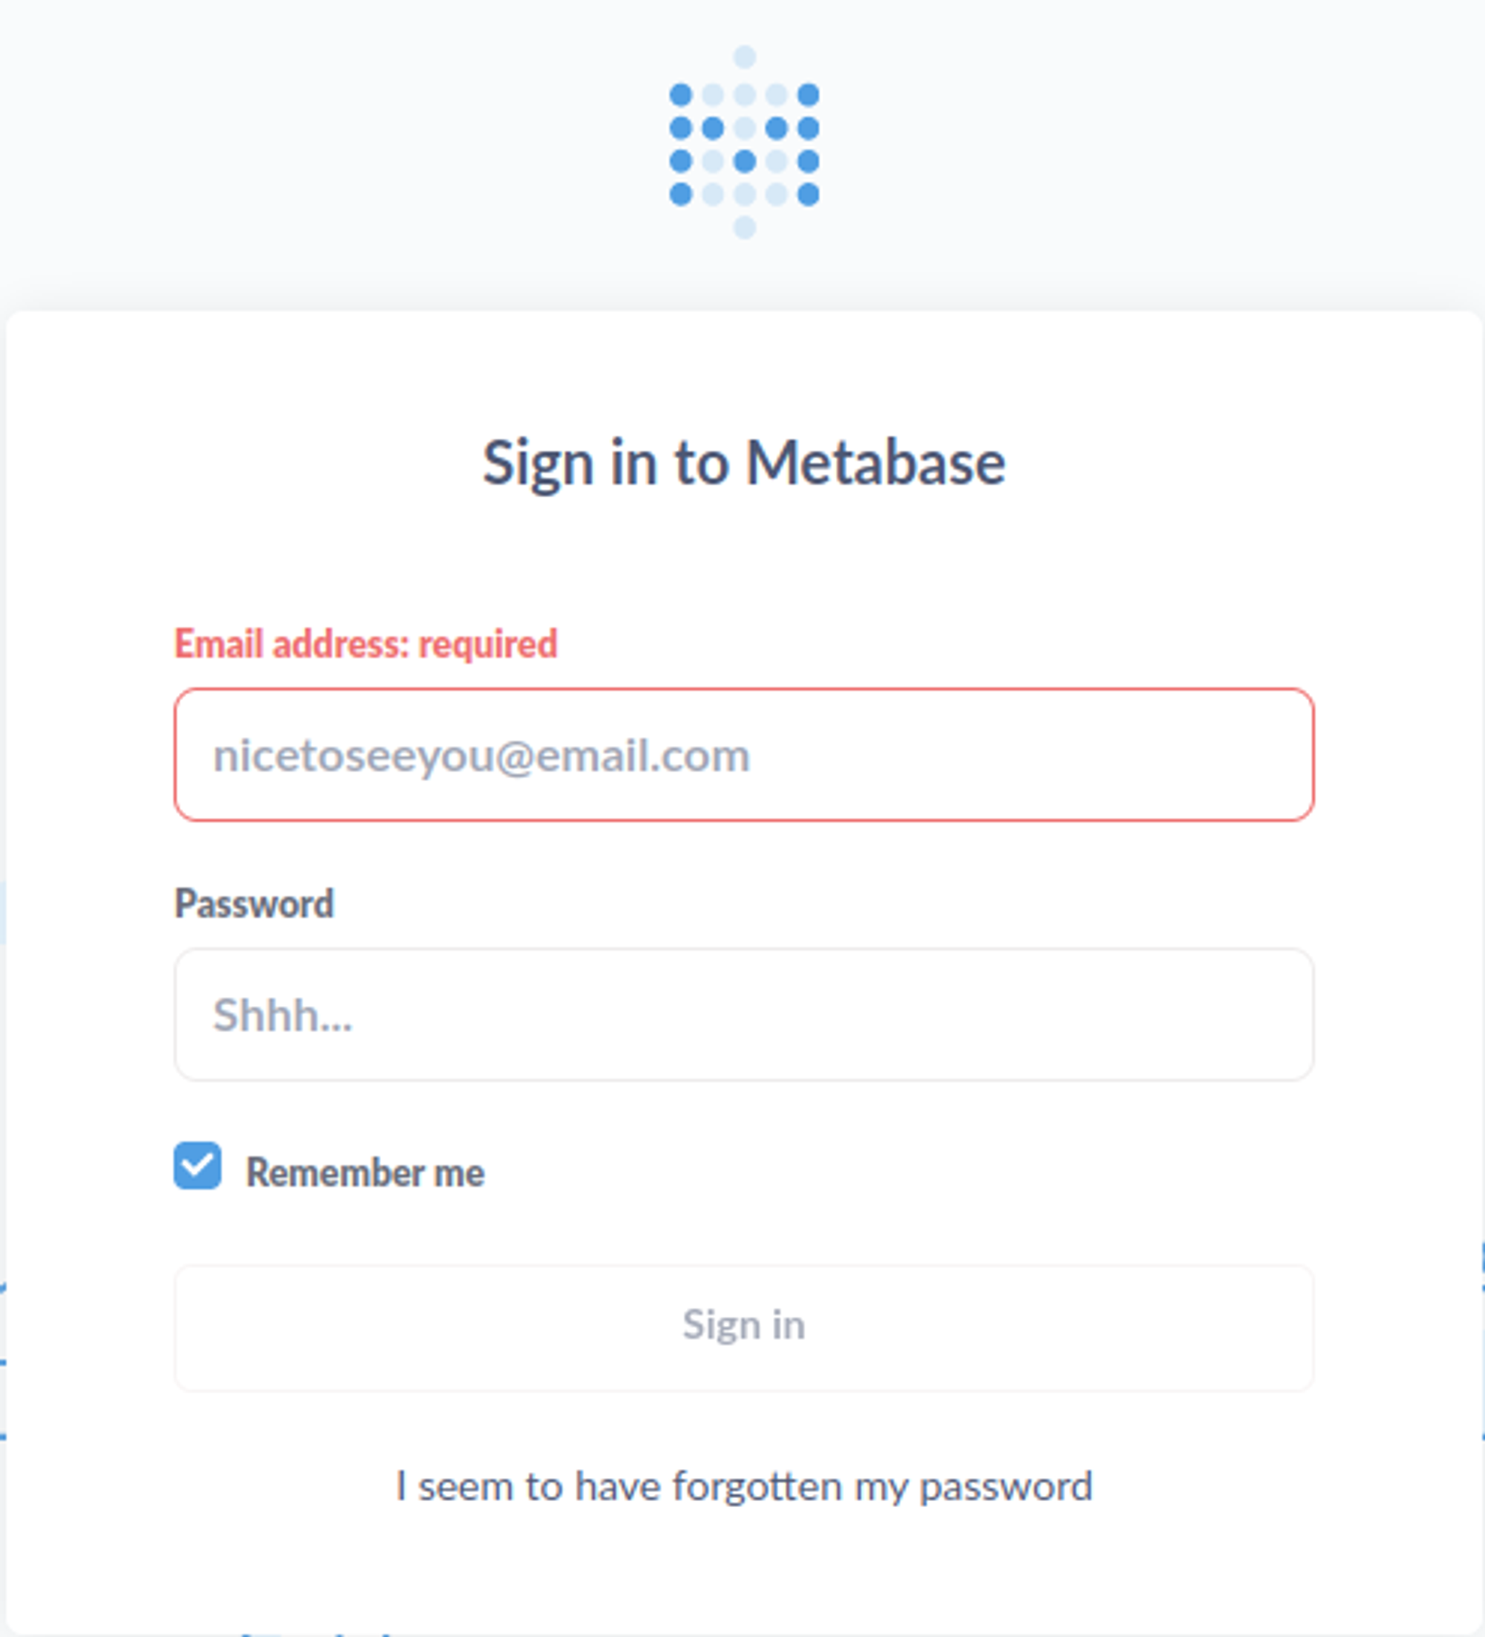Click the "Sign in to Metabase" heading
Viewport: 1485px width, 1637px height.
(744, 463)
